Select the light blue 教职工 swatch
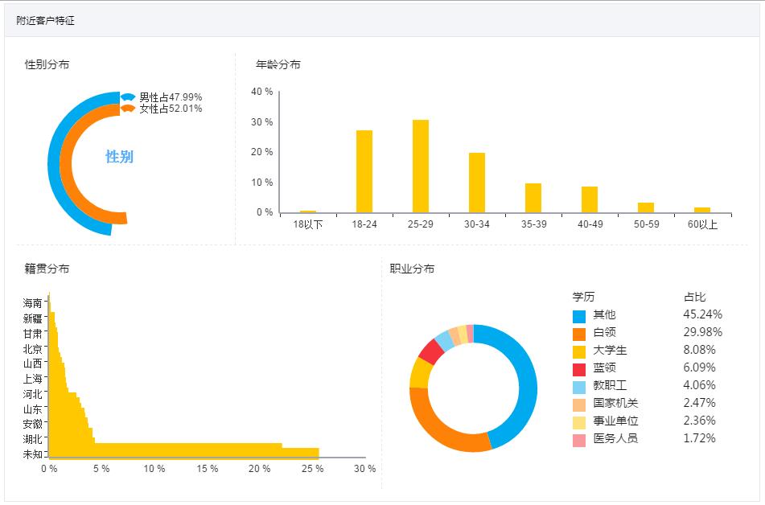This screenshot has height=505, width=765. [578, 388]
